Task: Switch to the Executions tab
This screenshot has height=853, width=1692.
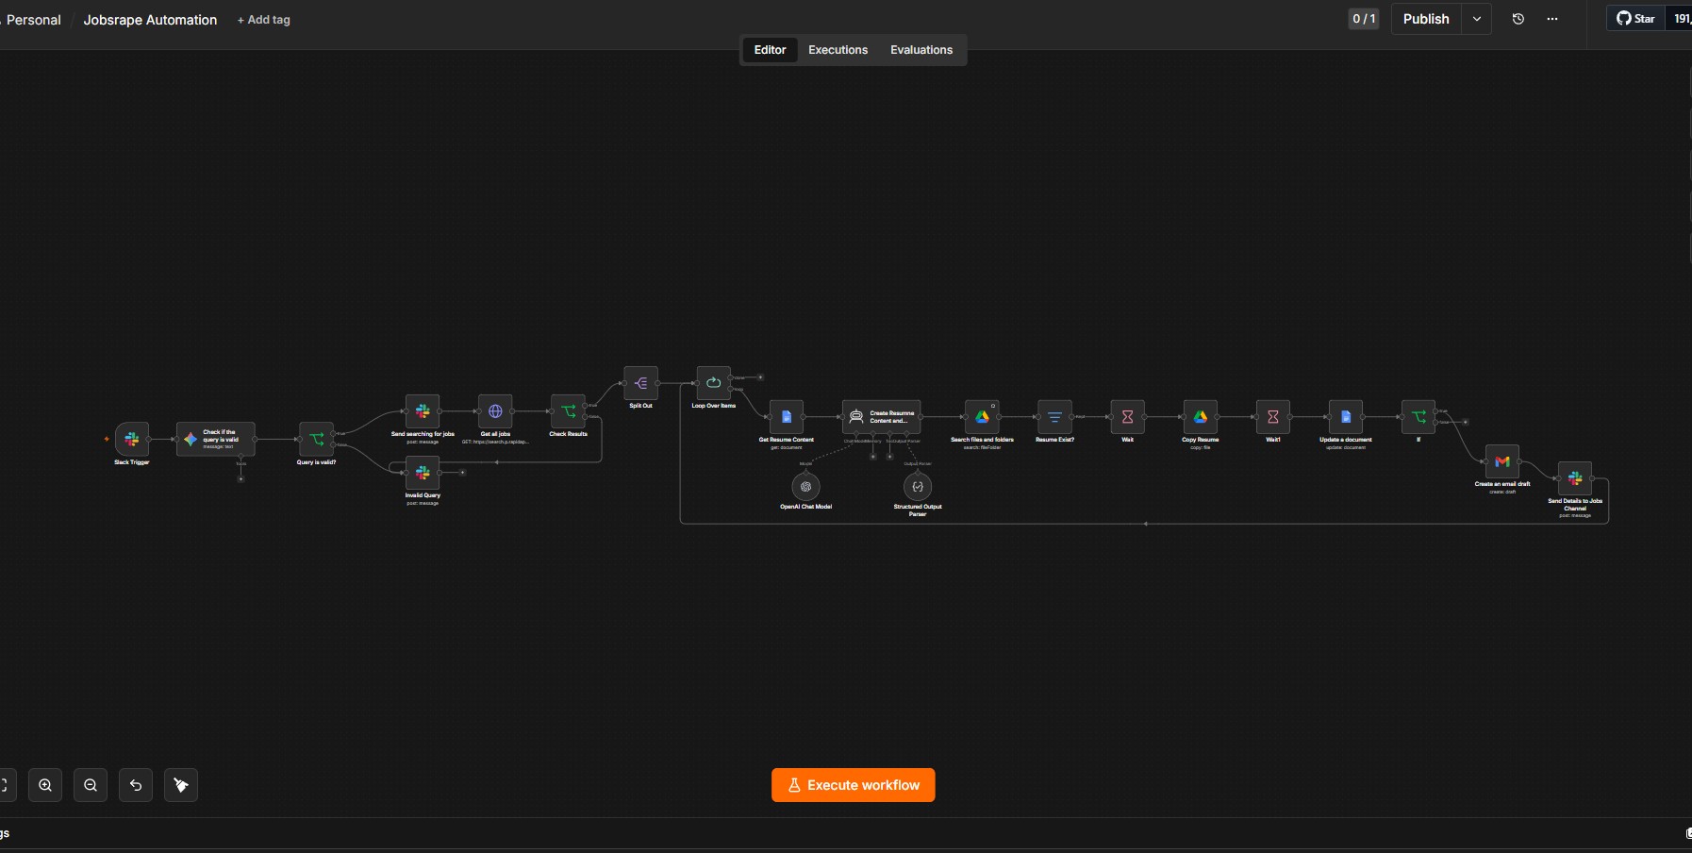Action: pos(838,50)
